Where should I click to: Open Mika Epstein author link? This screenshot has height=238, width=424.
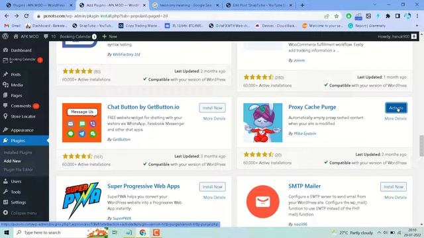click(x=305, y=134)
